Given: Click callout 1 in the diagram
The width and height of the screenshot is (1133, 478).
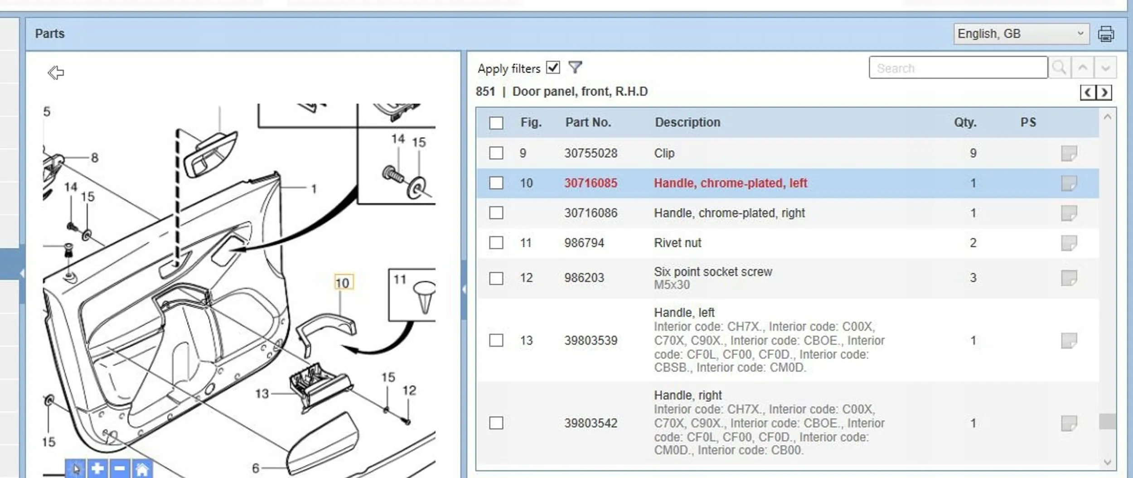Looking at the screenshot, I should (314, 189).
